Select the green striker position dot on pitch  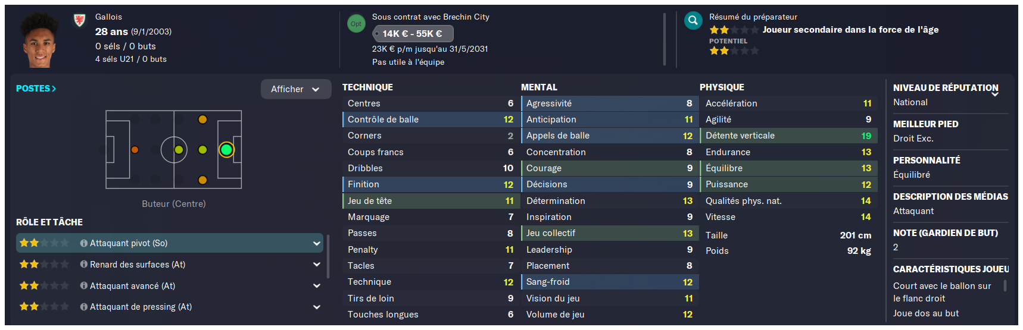tap(226, 150)
